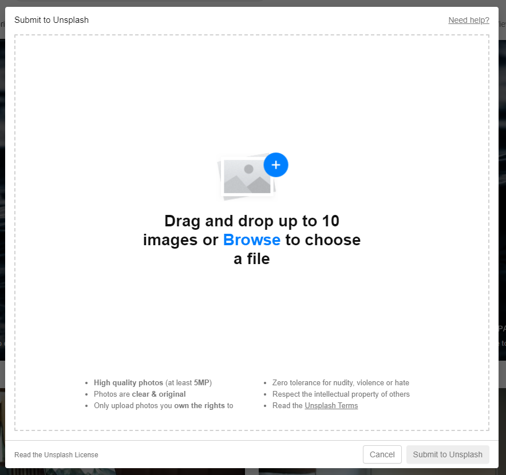The image size is (506, 475).
Task: Click Respect the intellectual property guideline
Action: coord(341,394)
